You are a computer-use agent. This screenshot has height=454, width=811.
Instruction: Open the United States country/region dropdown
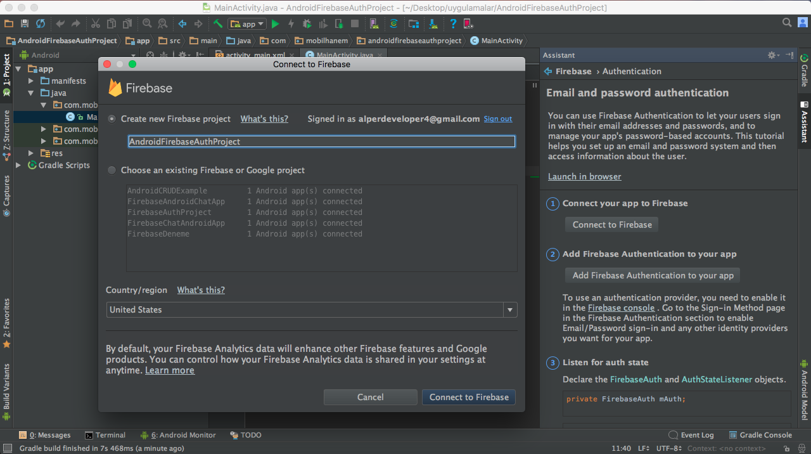click(312, 309)
